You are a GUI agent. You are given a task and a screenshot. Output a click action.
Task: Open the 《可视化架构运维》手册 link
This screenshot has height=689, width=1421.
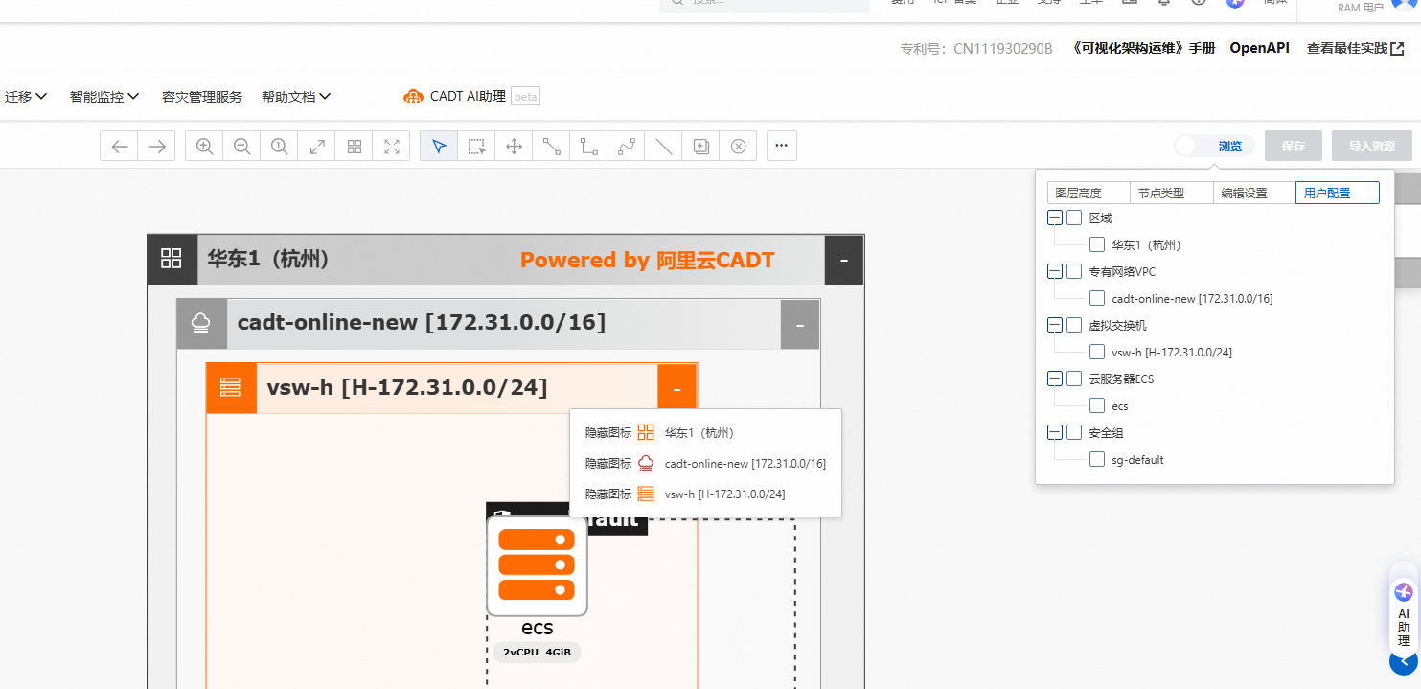pos(1144,48)
